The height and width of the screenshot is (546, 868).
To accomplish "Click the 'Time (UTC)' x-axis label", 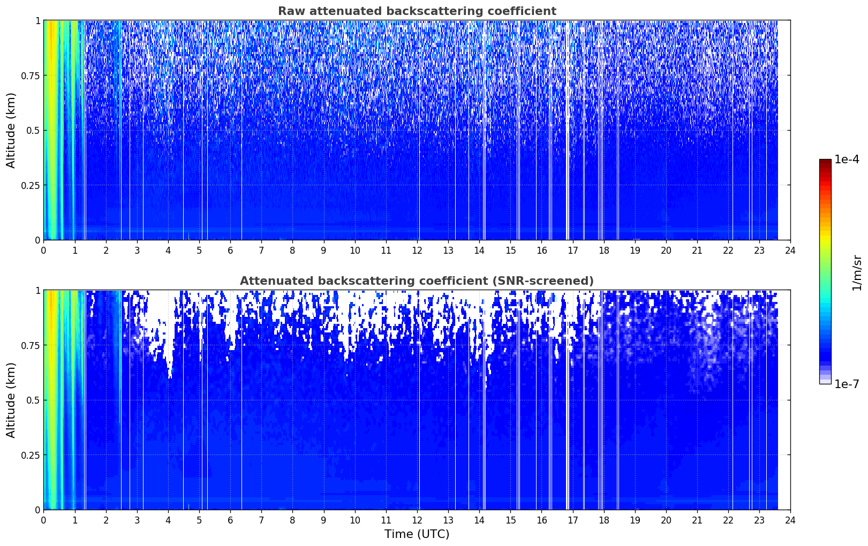I will point(417,534).
